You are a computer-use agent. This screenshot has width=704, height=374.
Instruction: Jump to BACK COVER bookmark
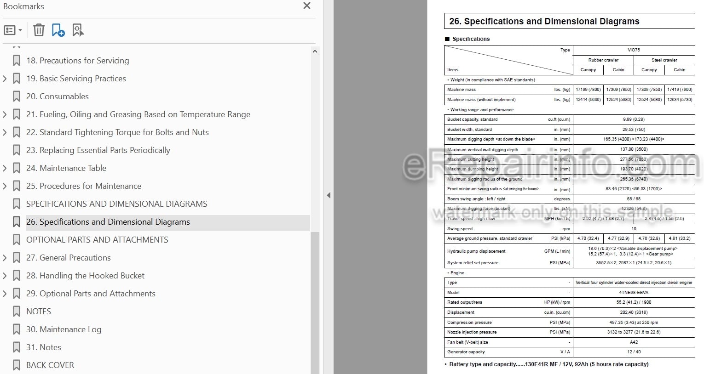[50, 365]
